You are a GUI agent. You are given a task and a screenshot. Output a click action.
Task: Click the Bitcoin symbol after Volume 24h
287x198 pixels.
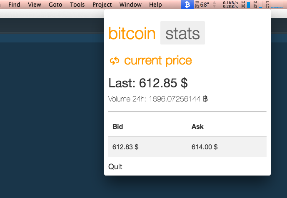pos(205,99)
